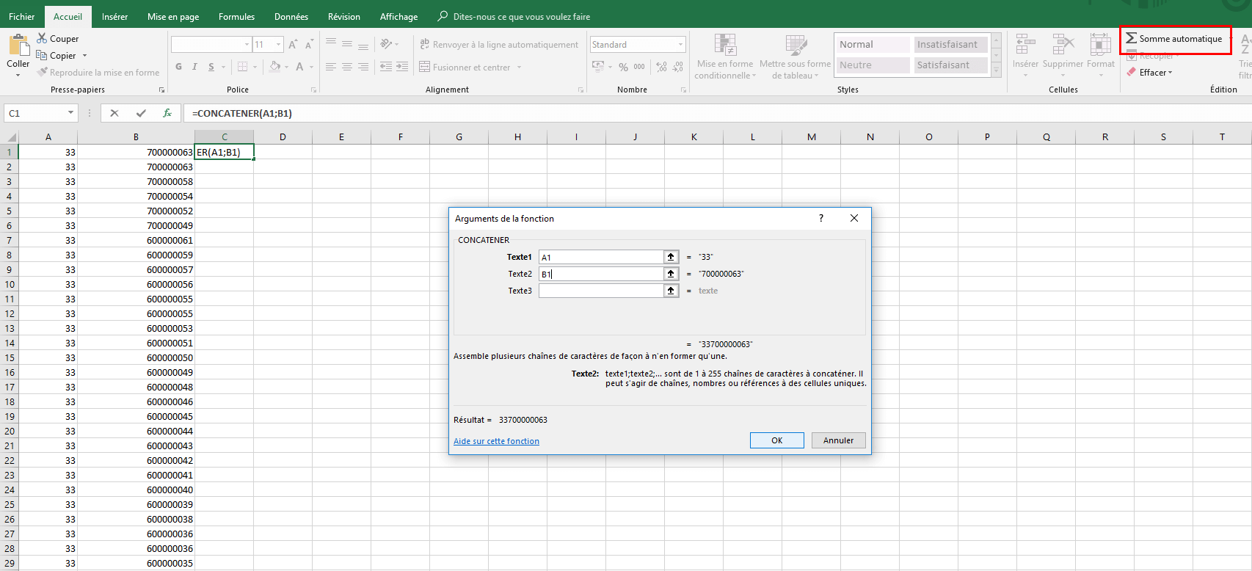Collapse dialog using Texte1 range selector icon
Screen dimensions: 1252x571
click(671, 257)
